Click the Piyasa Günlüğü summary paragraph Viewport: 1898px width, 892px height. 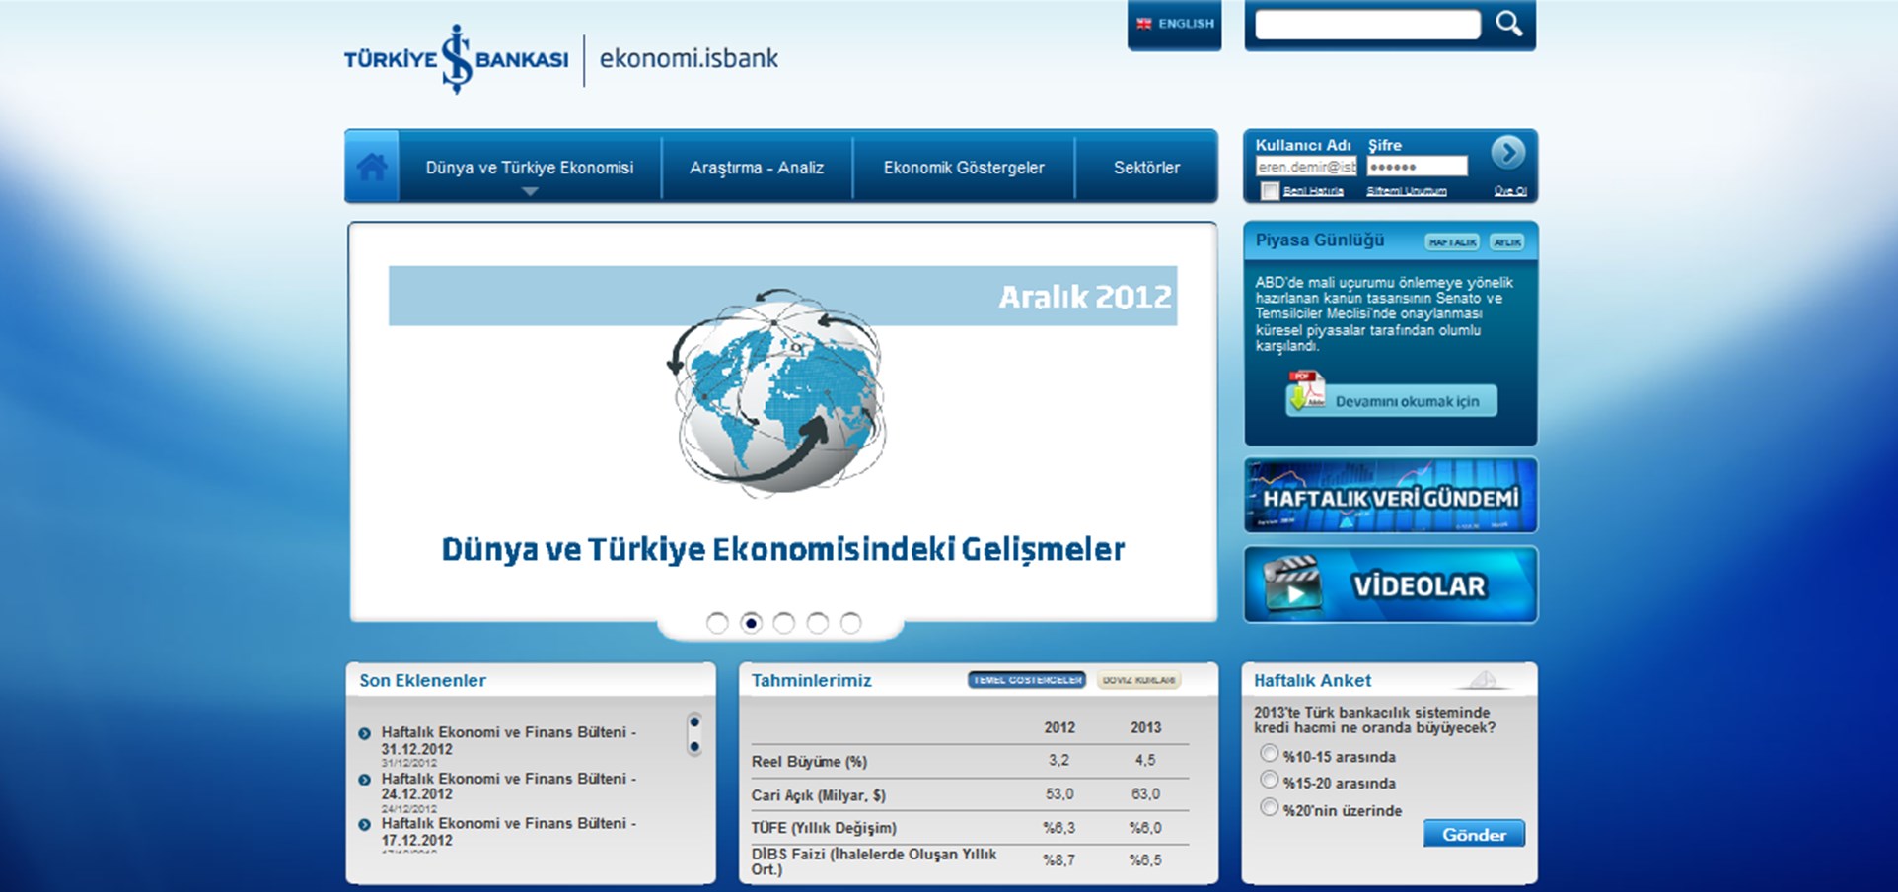[1384, 313]
